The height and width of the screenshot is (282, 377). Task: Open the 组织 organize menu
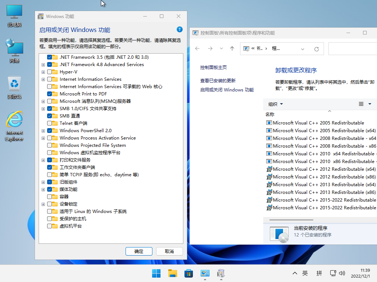coord(275,104)
